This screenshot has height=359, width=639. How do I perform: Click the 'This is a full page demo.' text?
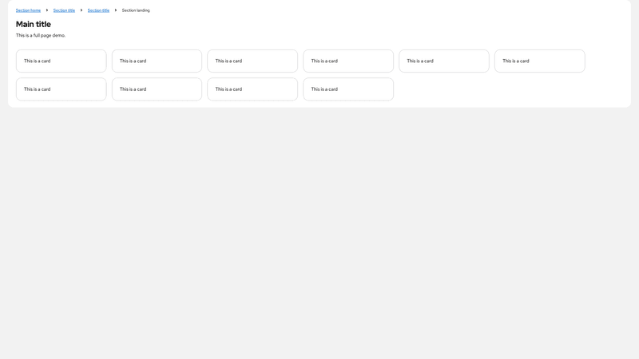(41, 35)
